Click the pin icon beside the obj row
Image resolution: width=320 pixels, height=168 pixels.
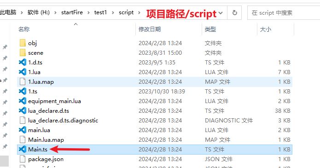[x=5, y=47]
